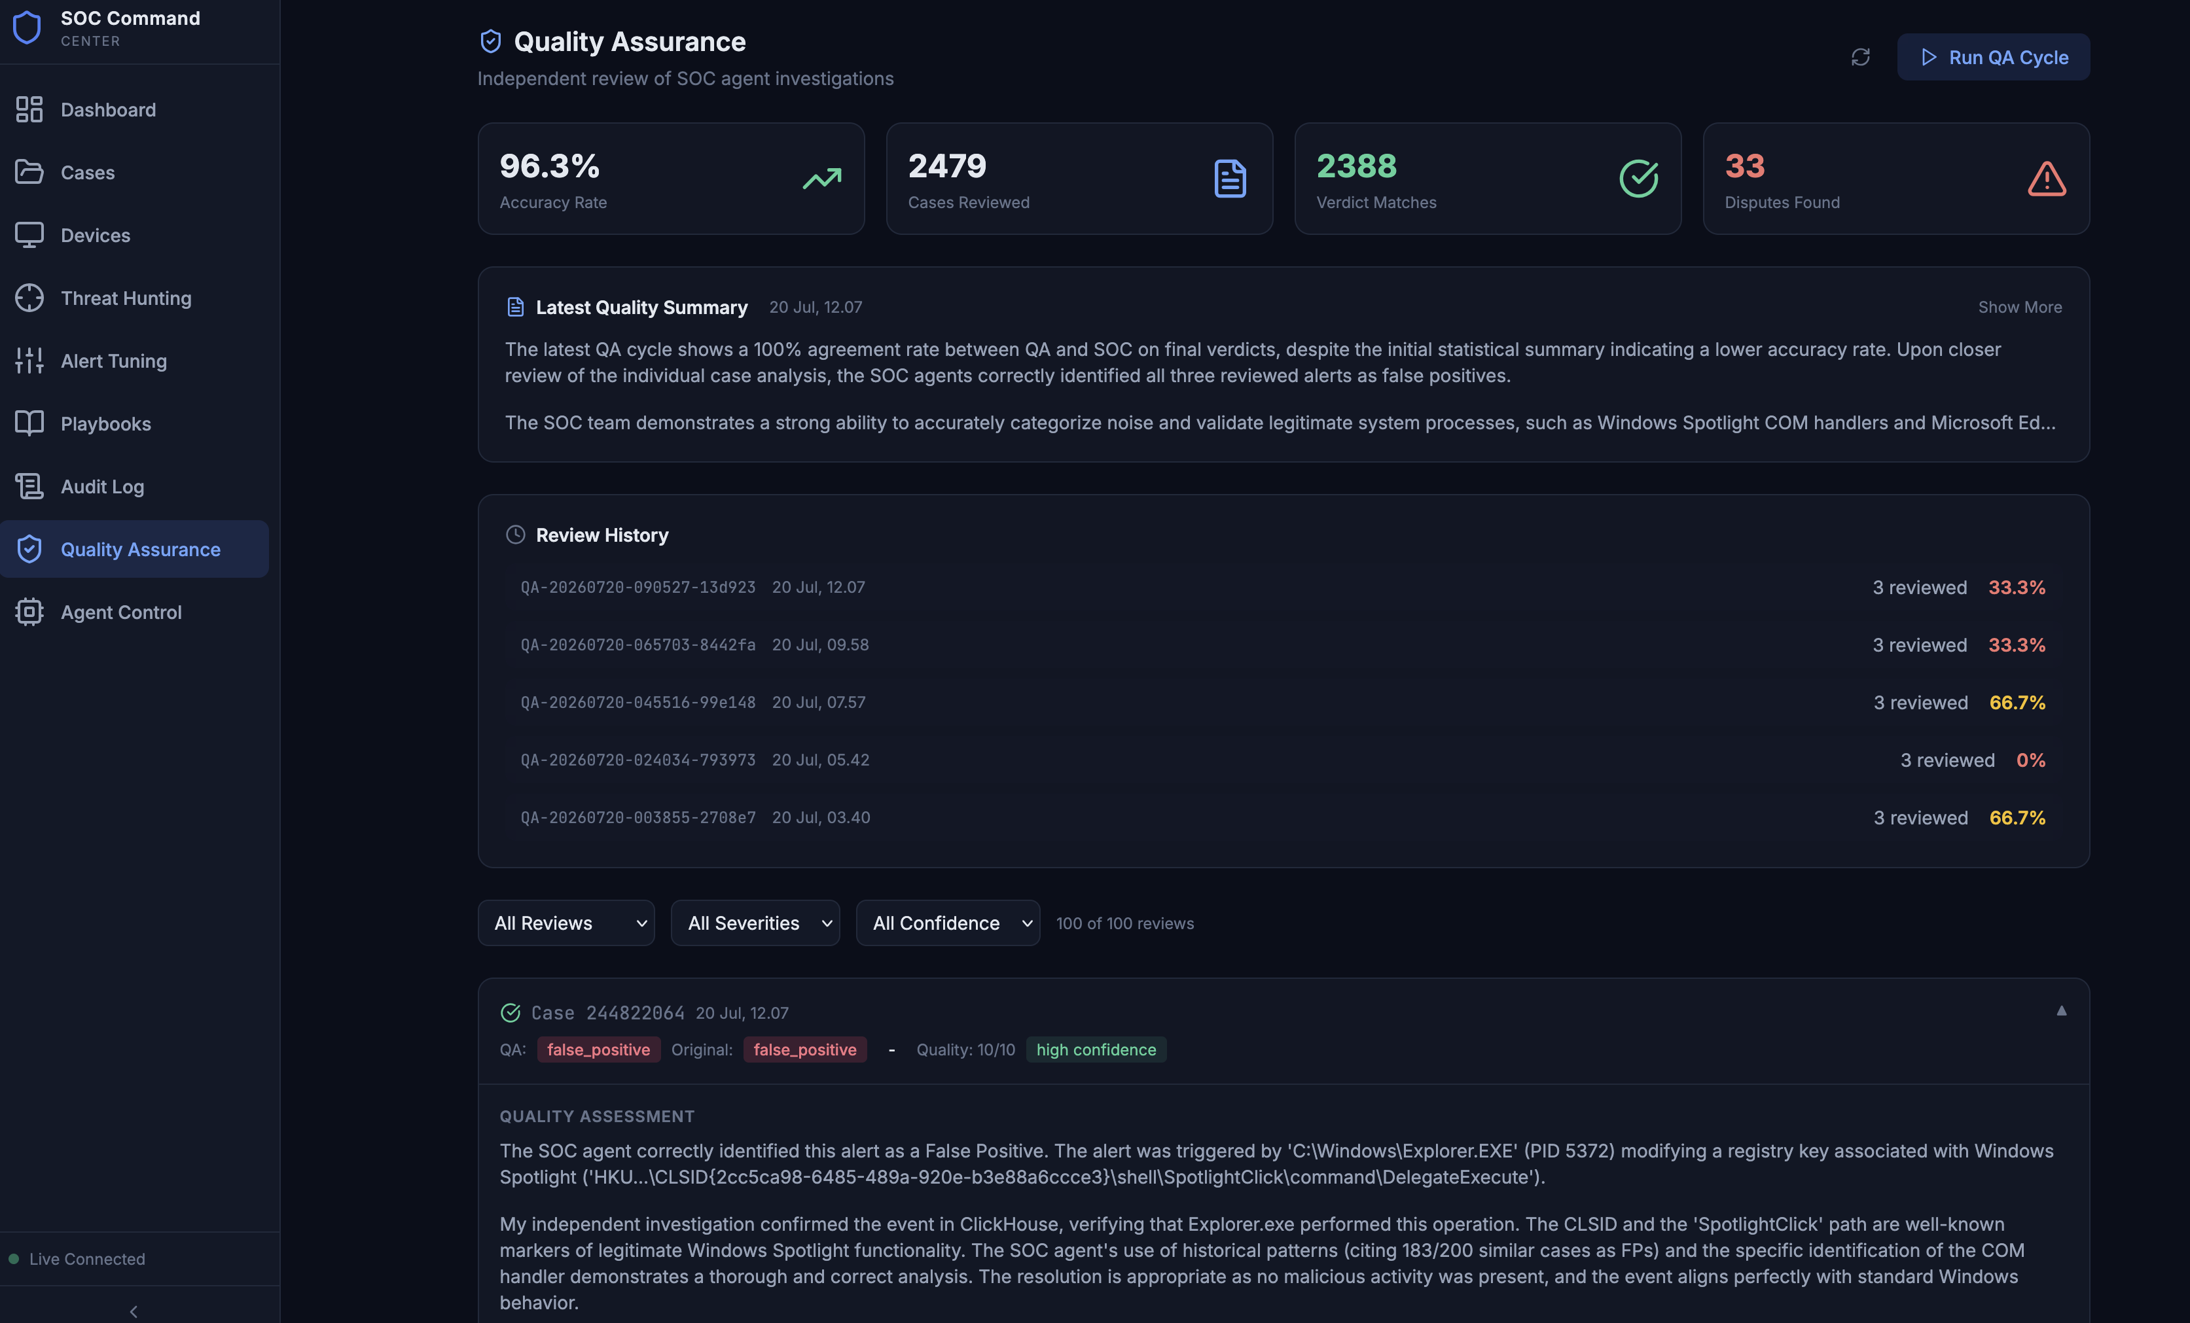Click the Threat Hunting crosshair icon
Viewport: 2190px width, 1323px height.
tap(29, 298)
